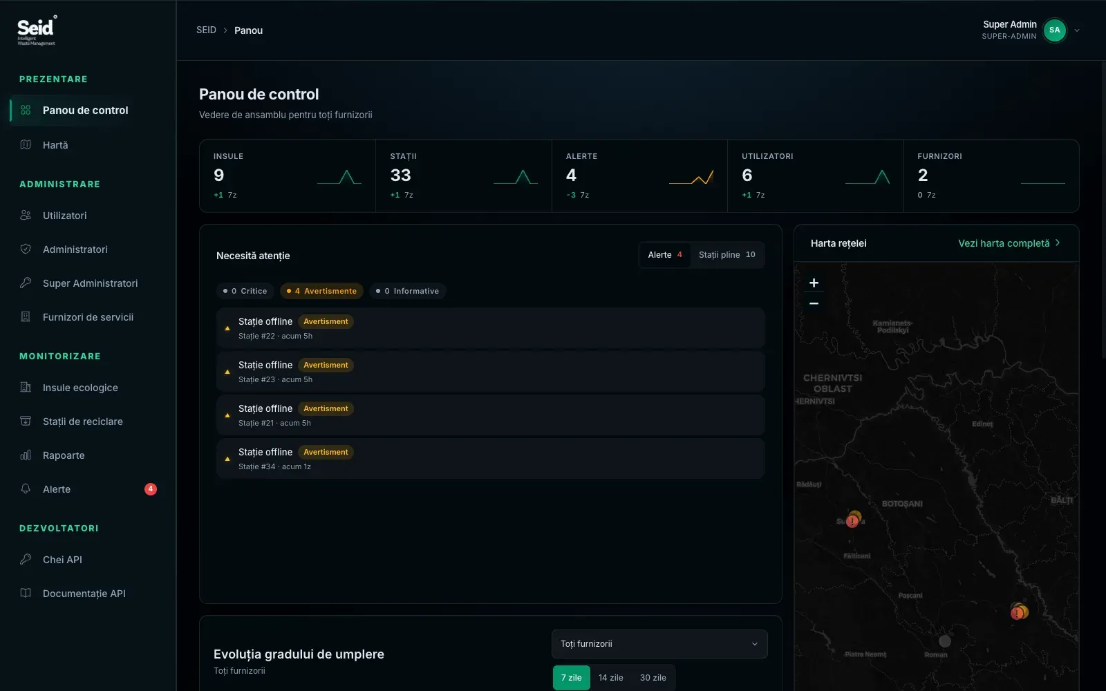
Task: Filter by 4 Avertismente alerts
Action: [322, 291]
